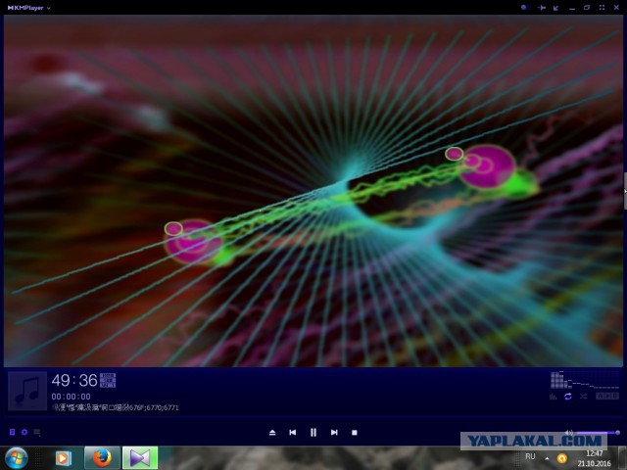Show hidden tray icons arrow
Viewport: 627px width, 470px height.
[547, 458]
